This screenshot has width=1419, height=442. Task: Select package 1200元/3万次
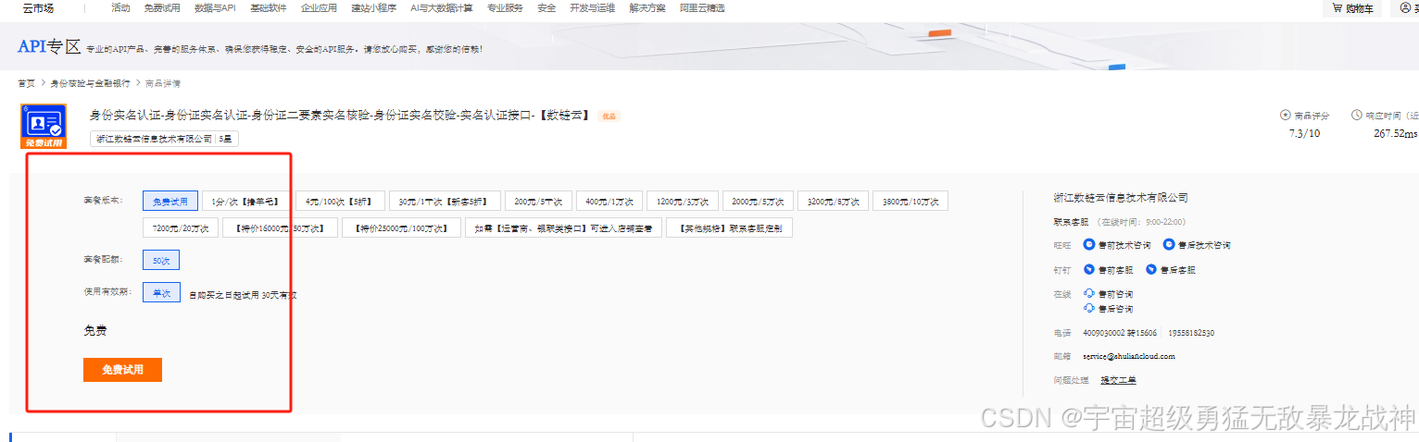(x=683, y=201)
